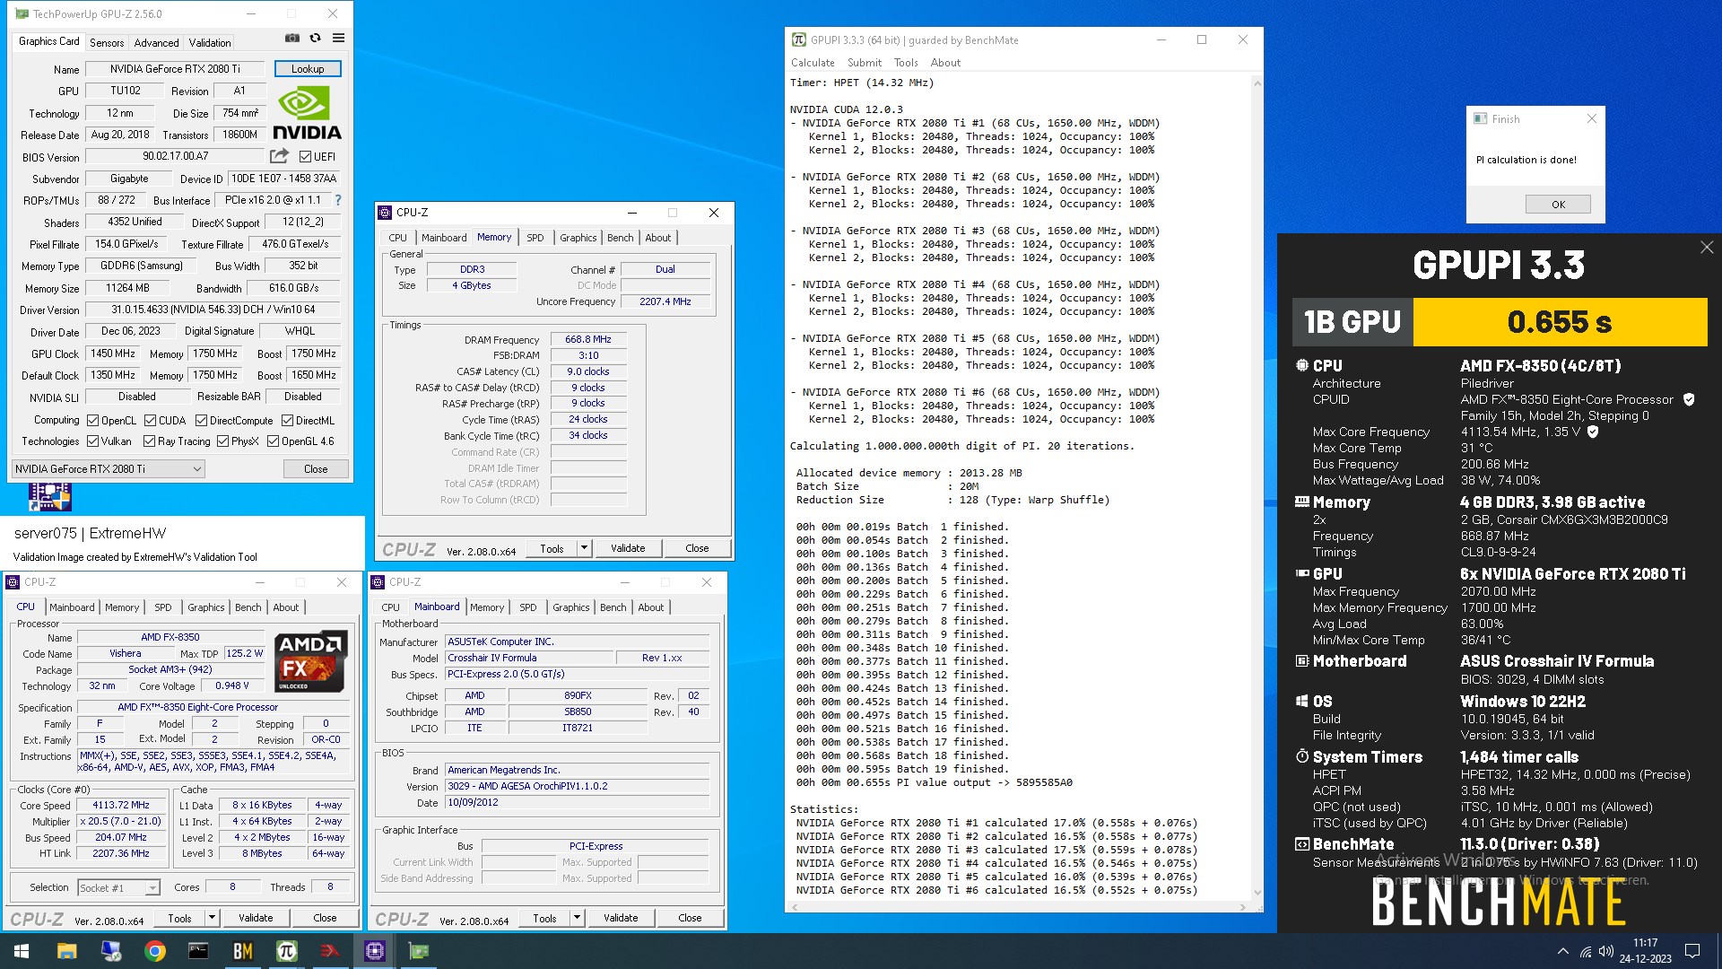Click OK in the Finish dialog

(x=1558, y=204)
